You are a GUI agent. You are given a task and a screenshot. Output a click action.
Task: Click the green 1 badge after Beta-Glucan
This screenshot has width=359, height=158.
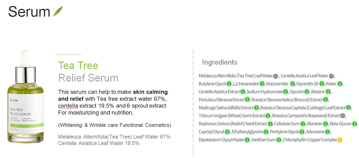[x=355, y=124]
